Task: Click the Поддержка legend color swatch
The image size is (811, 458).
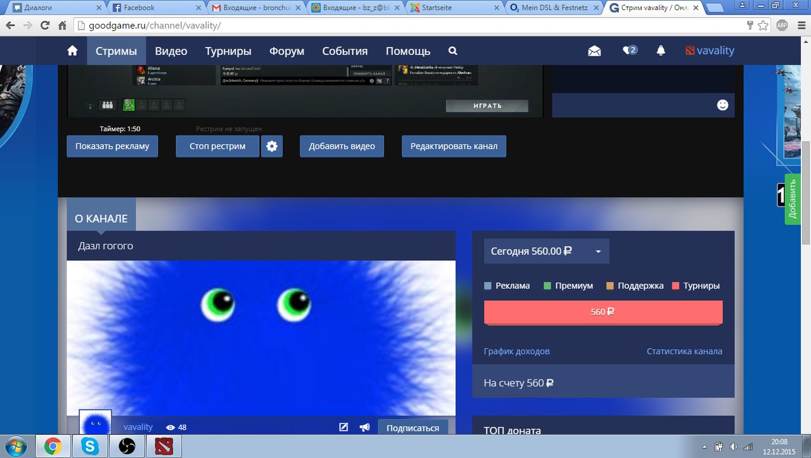Action: tap(610, 286)
